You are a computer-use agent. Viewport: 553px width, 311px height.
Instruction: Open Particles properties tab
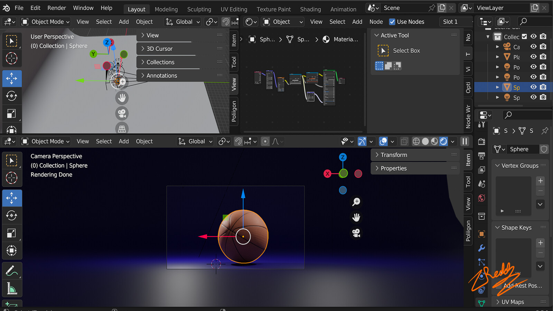click(x=481, y=262)
